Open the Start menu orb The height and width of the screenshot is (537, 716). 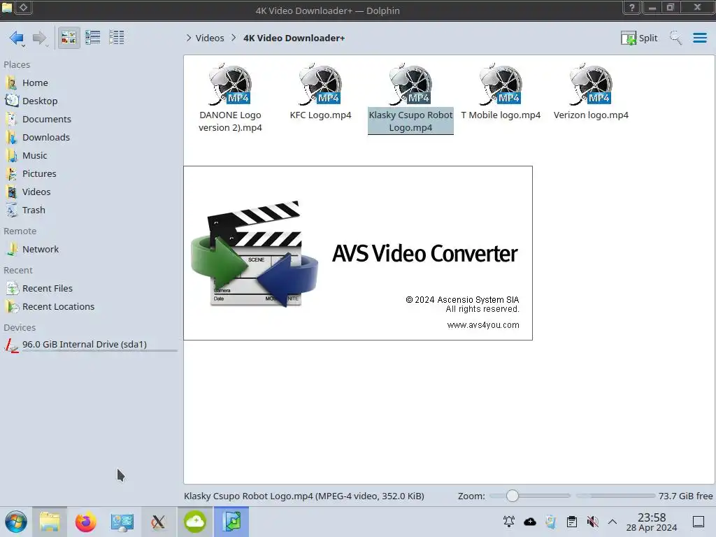[16, 522]
